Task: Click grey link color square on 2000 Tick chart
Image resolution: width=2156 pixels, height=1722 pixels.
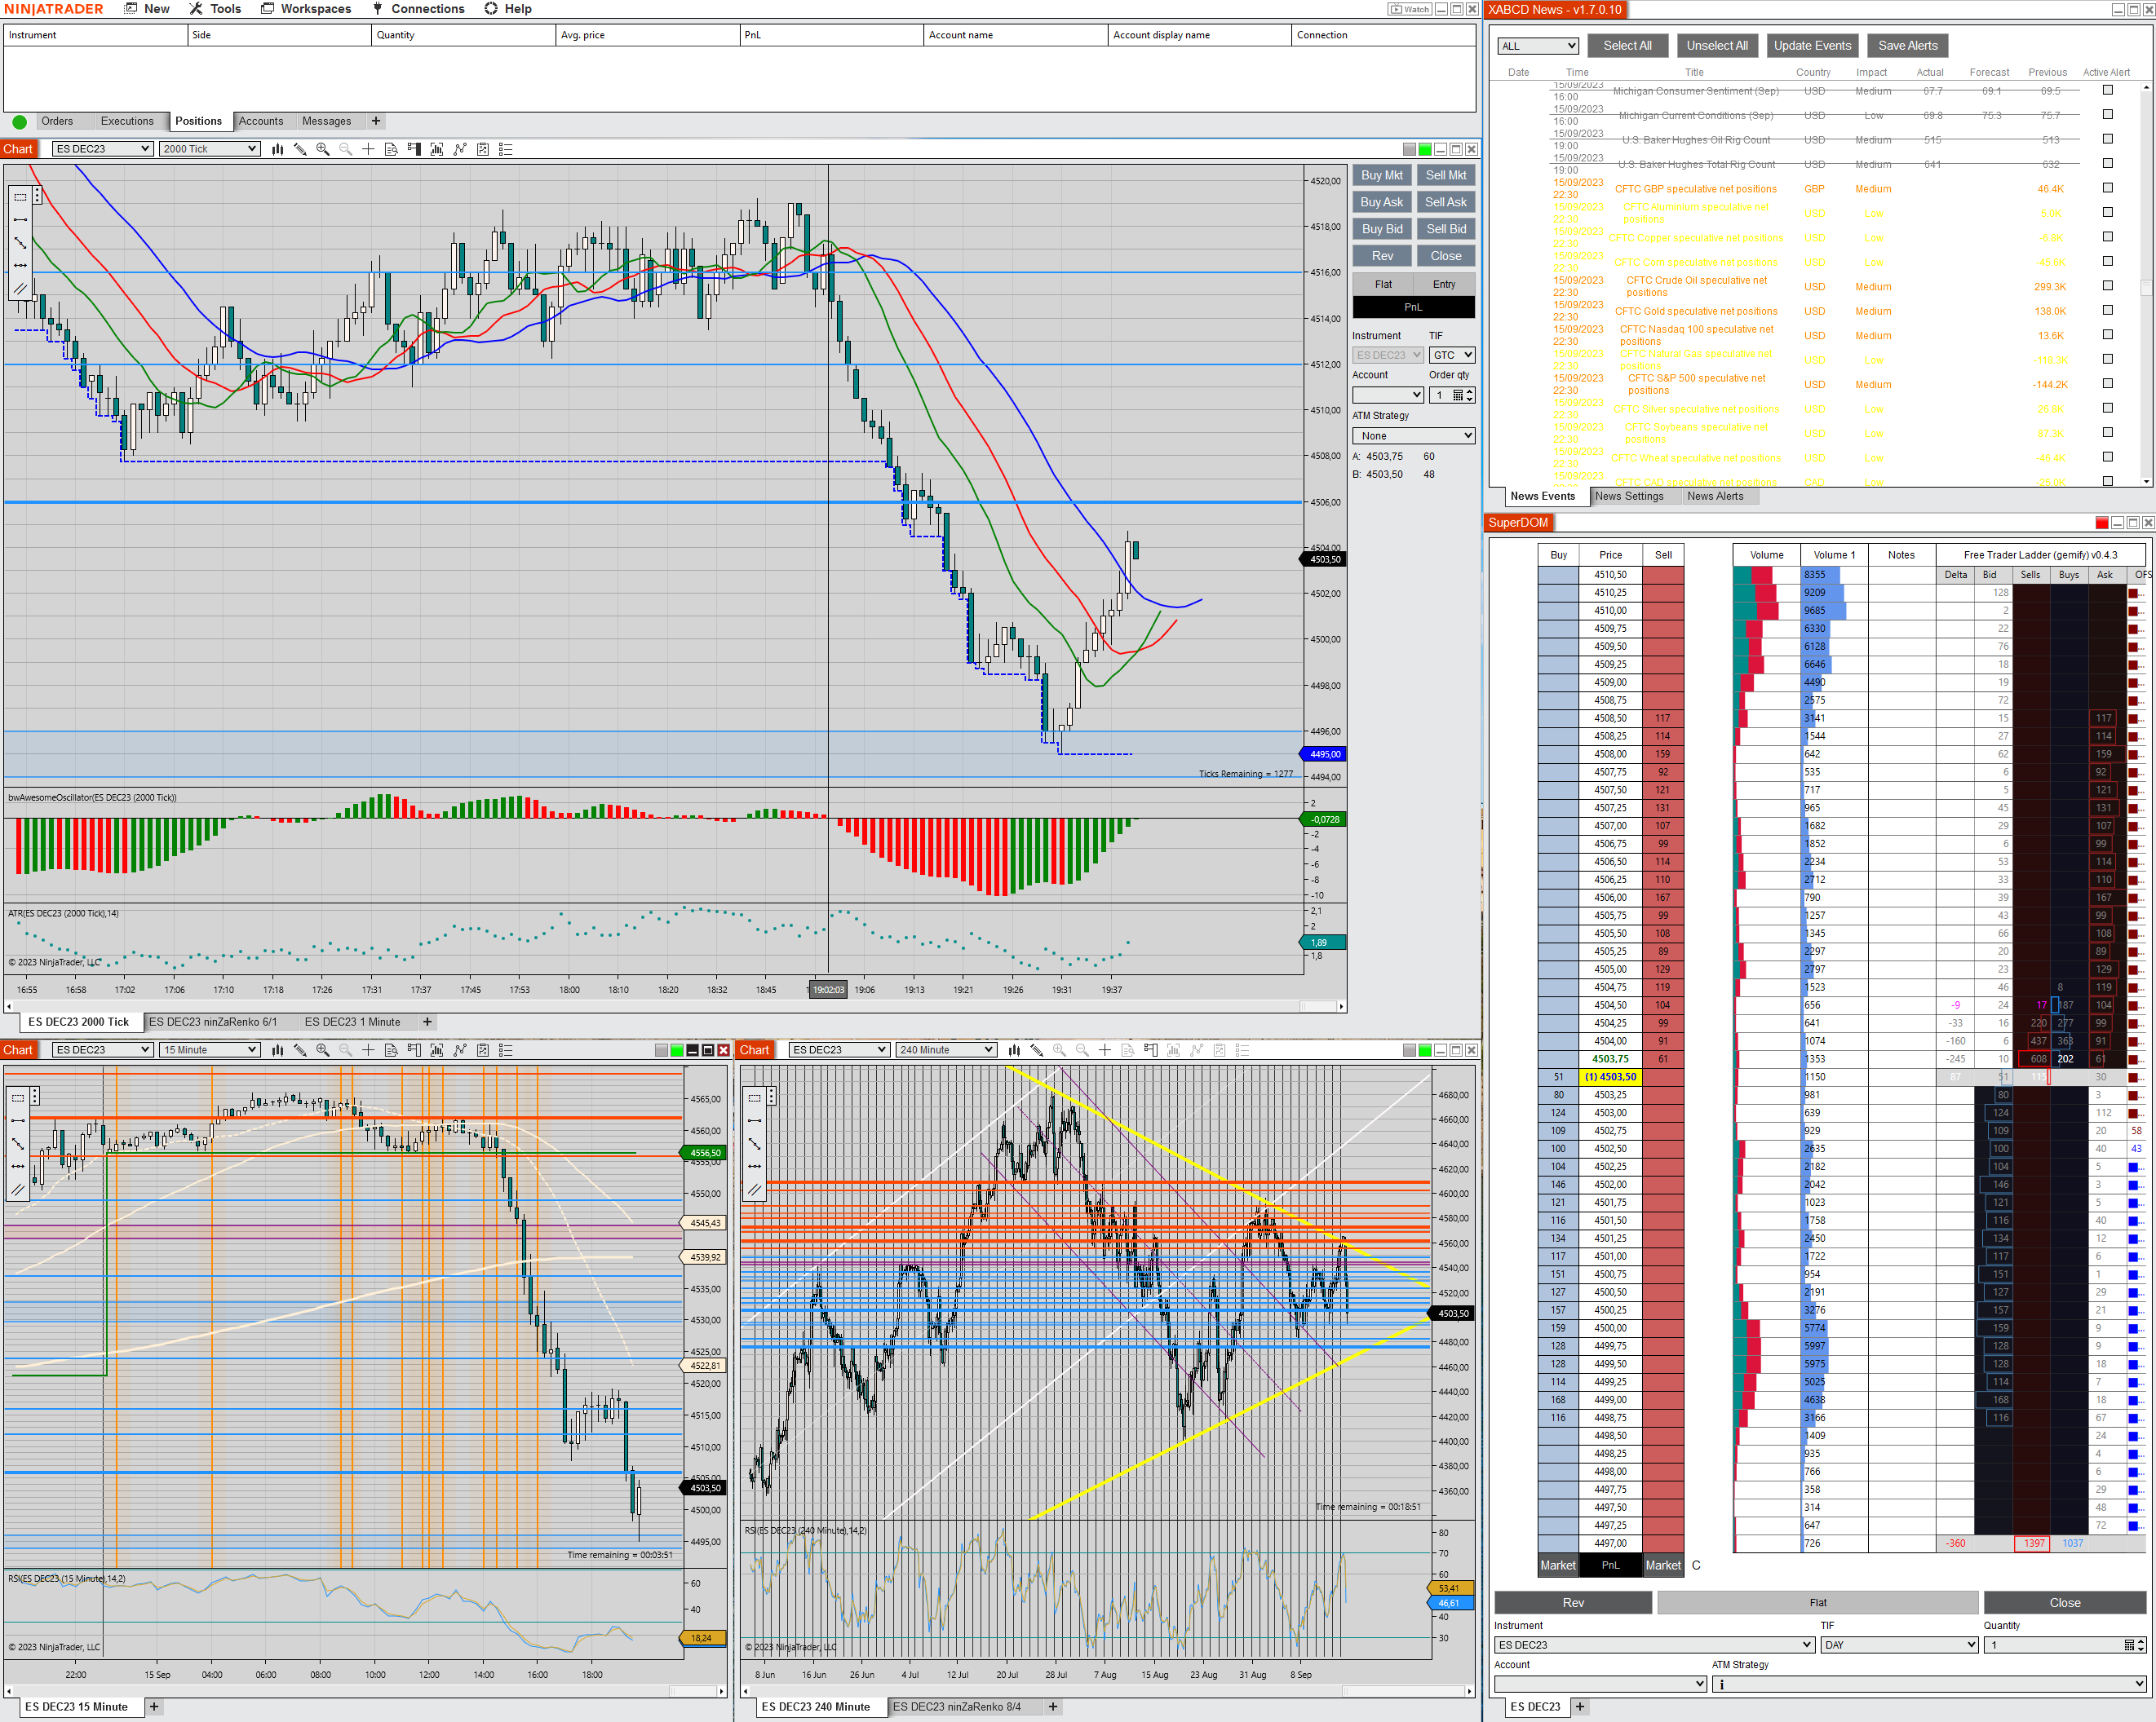Action: (x=1409, y=149)
